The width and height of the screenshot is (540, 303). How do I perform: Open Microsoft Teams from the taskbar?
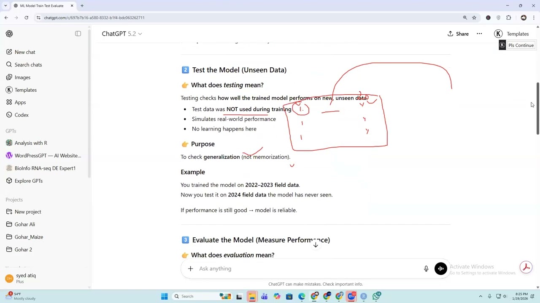click(264, 296)
